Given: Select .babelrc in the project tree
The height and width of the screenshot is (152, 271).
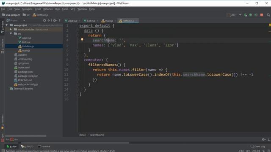Looking at the screenshot, I should click(x=22, y=55).
